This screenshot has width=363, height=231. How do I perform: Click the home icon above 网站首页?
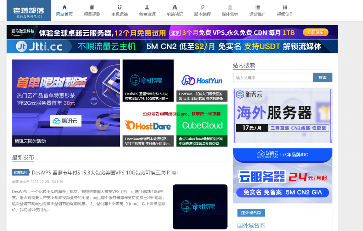65,7
